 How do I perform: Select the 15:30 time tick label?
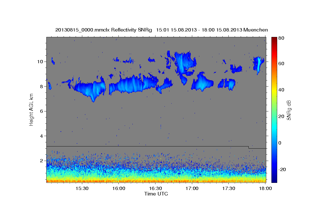point(82,189)
